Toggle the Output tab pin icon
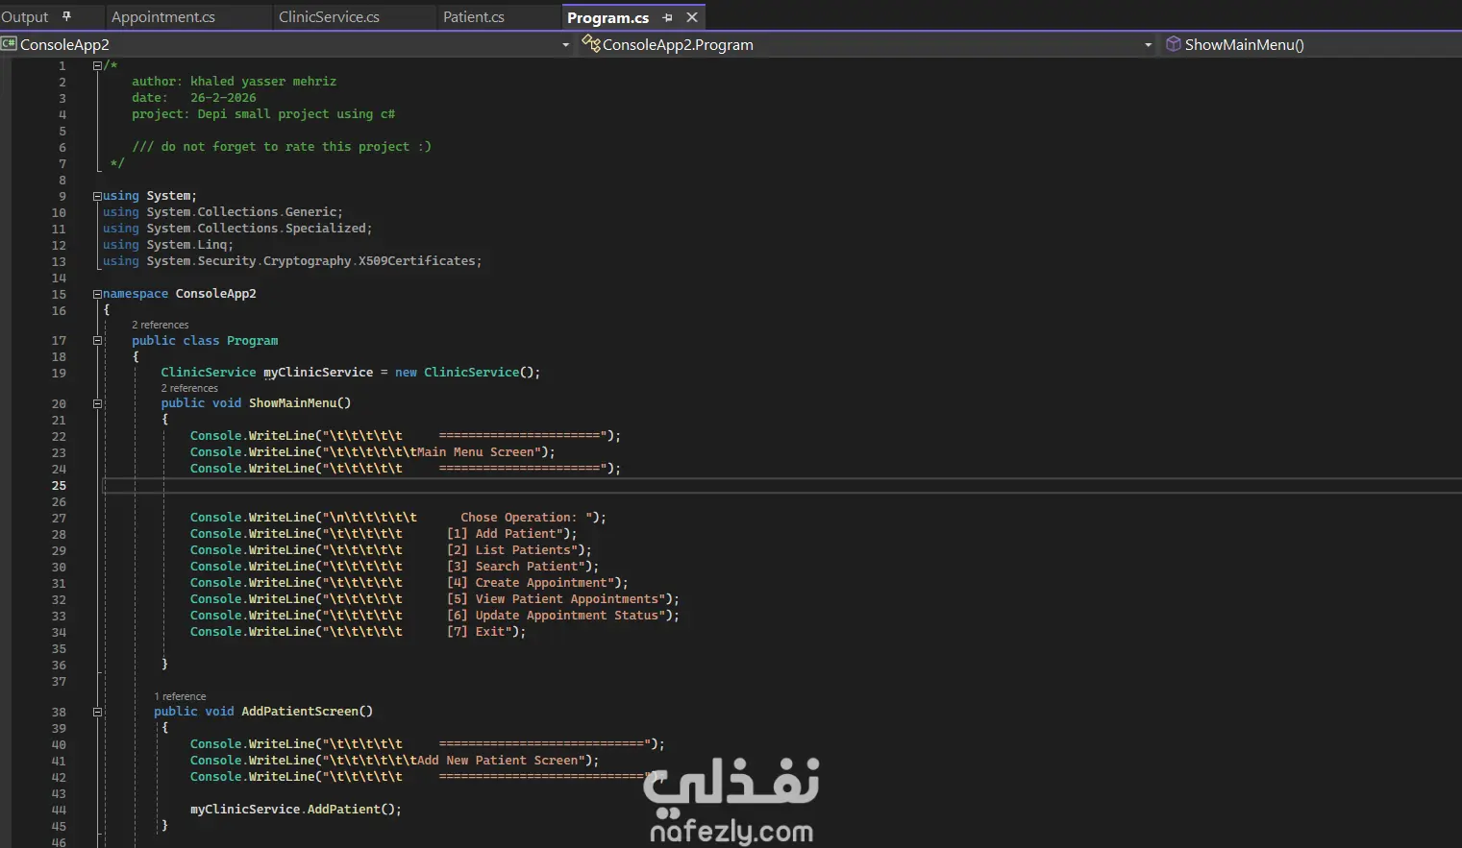Image resolution: width=1462 pixels, height=848 pixels. [x=66, y=16]
